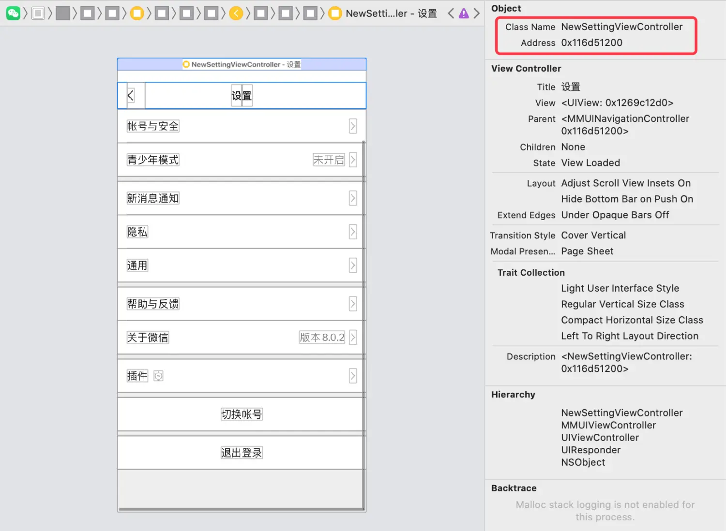Image resolution: width=726 pixels, height=531 pixels.
Task: Click the Backtrace section heading
Action: point(514,488)
